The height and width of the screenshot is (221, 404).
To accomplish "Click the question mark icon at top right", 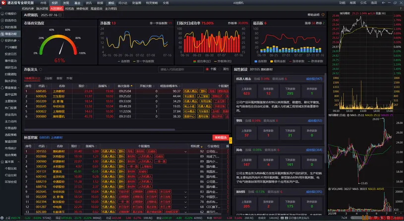I will tap(401, 8).
